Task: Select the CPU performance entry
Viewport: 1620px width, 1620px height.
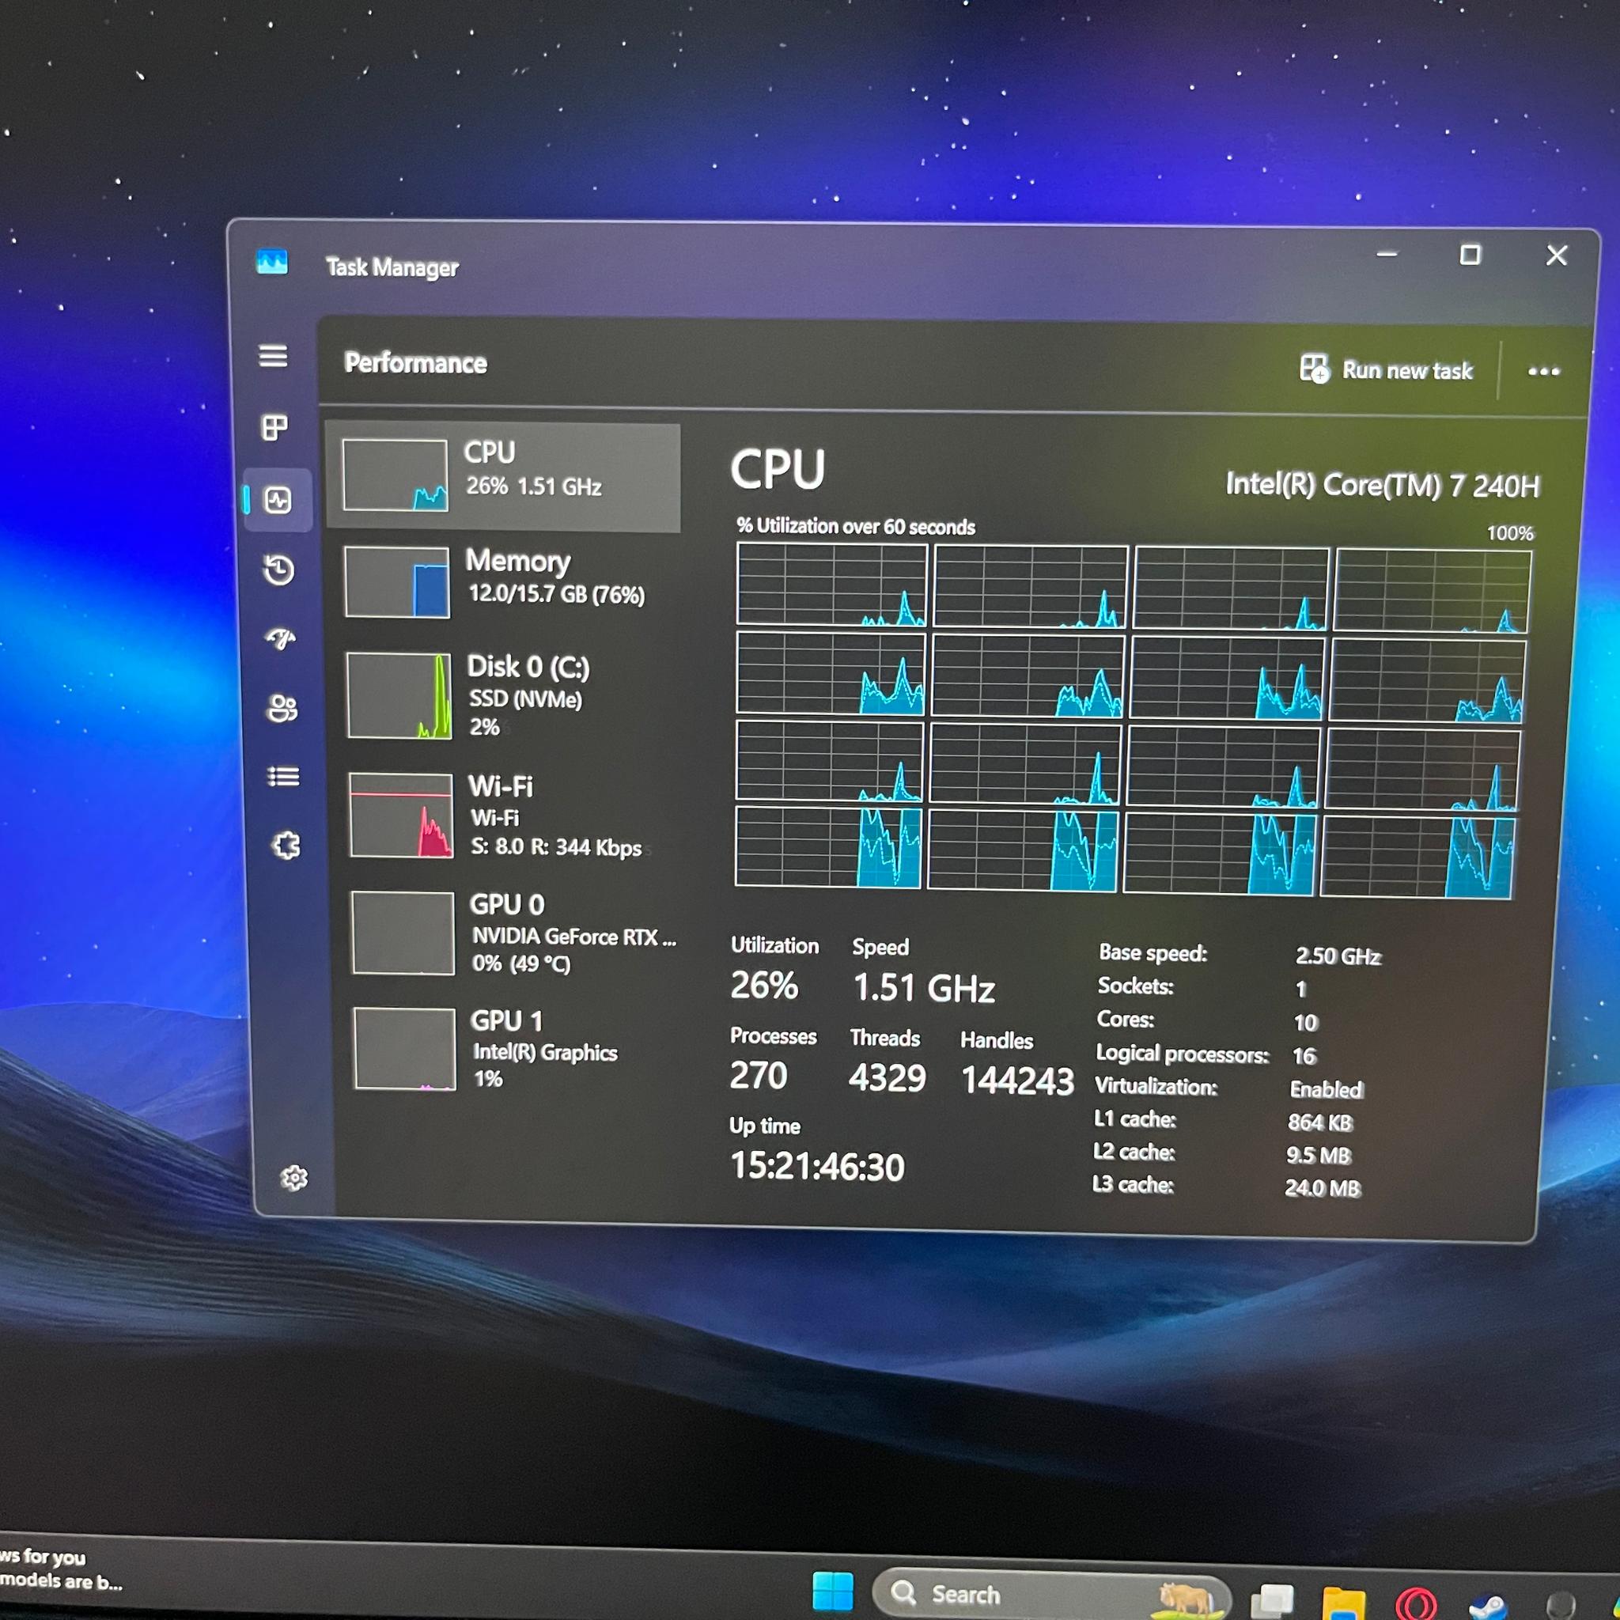Action: pyautogui.click(x=503, y=476)
